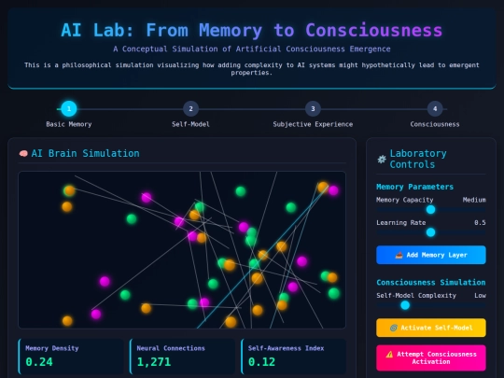504x378 pixels.
Task: Click Attempt Consciousness Activation button
Action: click(431, 357)
